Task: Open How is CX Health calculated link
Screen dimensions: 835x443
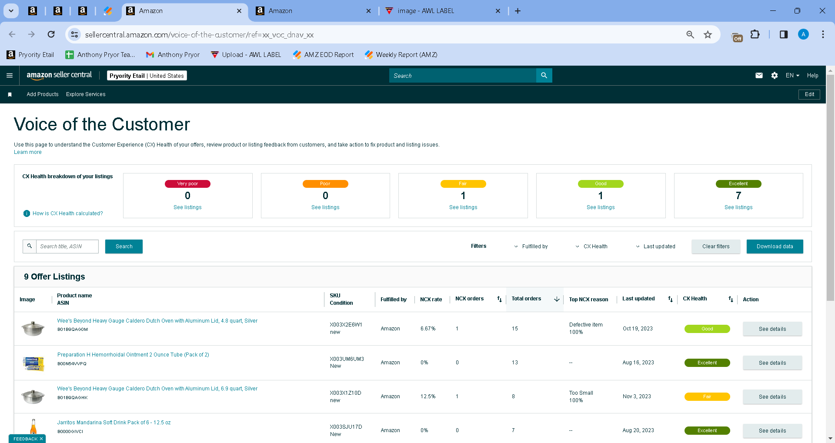Action: click(68, 213)
